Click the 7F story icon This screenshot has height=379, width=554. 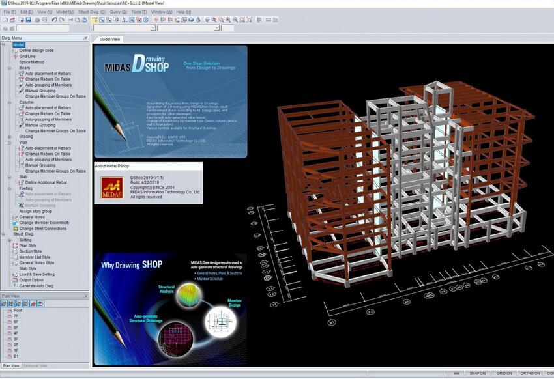click(10, 316)
